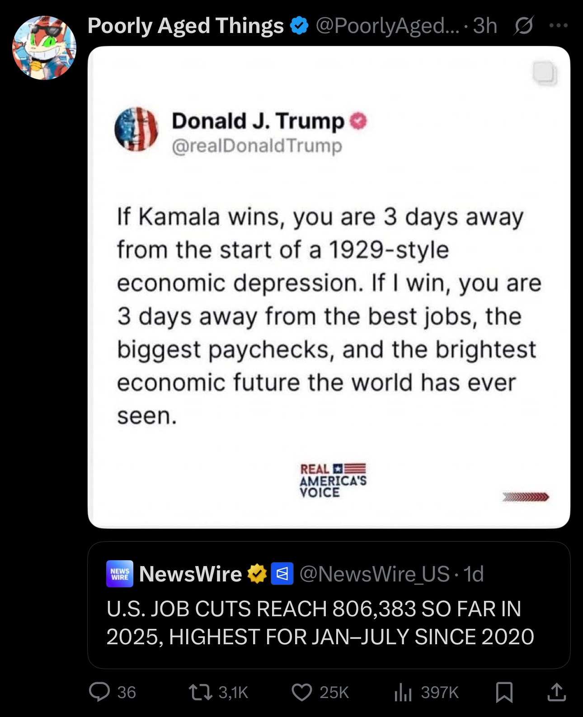Click the Grok slashed-circle icon
Image resolution: width=583 pixels, height=717 pixels.
click(523, 26)
